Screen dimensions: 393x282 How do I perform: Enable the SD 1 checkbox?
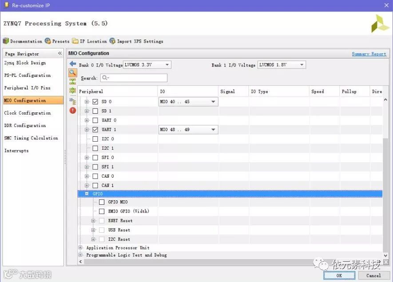pyautogui.click(x=95, y=111)
